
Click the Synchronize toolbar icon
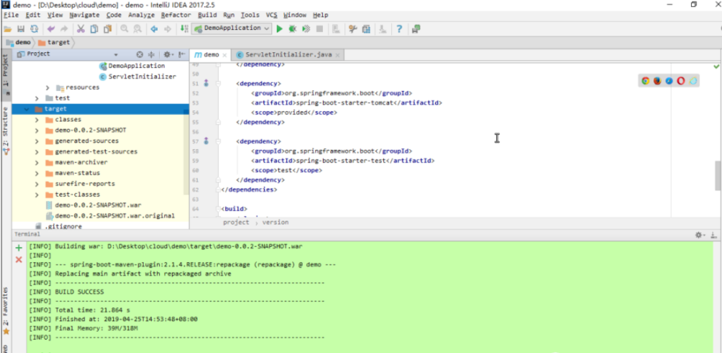coord(34,29)
